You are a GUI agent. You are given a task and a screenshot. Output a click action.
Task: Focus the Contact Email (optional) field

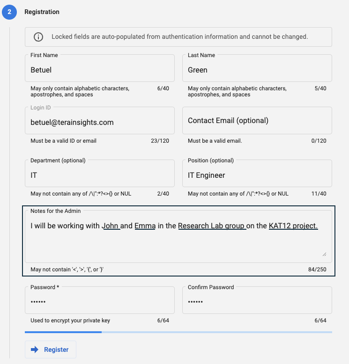(257, 121)
